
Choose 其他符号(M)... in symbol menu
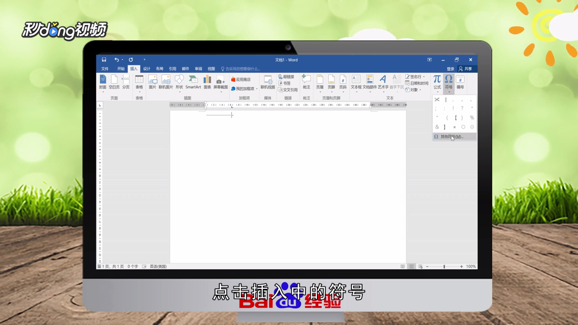454,136
